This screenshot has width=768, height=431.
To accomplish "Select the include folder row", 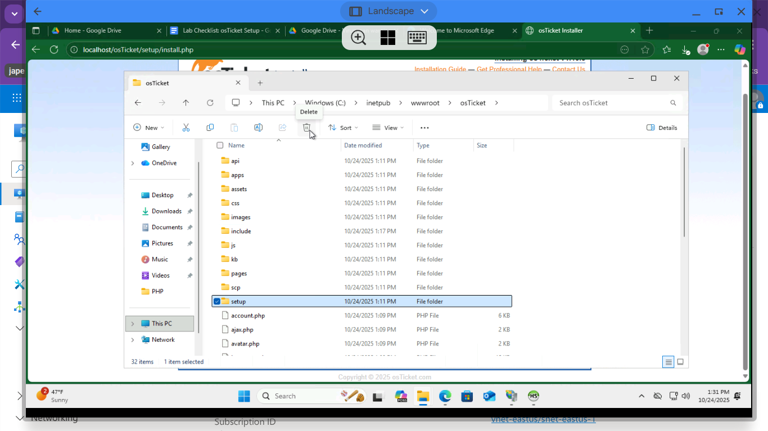I will pyautogui.click(x=362, y=232).
